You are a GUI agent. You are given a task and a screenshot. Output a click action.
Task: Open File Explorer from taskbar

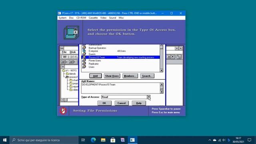click(103, 140)
